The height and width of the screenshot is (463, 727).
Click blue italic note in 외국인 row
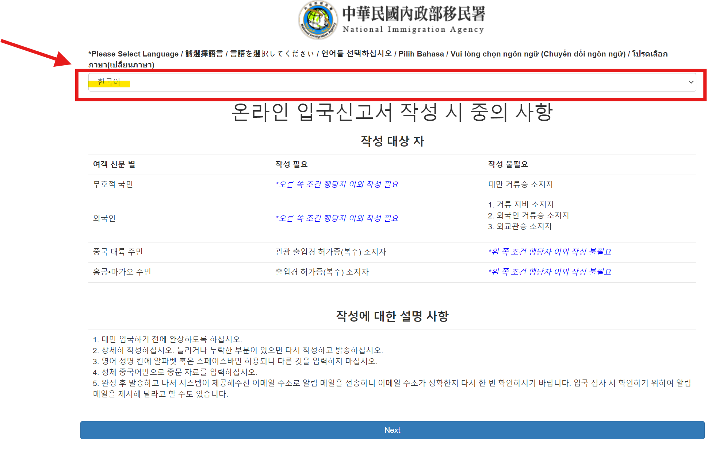pos(337,218)
